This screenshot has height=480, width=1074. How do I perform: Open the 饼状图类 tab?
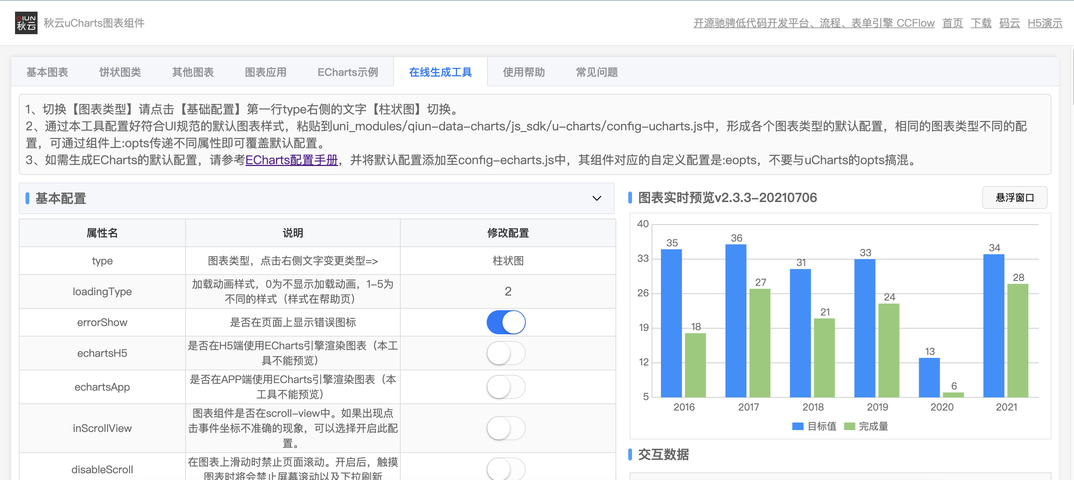coord(120,72)
